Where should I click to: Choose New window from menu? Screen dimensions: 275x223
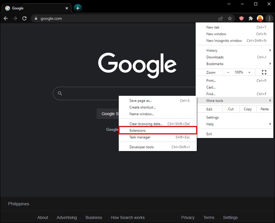[235, 34]
